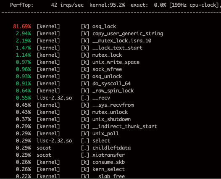Select the 81.69% overhead value
221x179 pixels.
click(22, 26)
